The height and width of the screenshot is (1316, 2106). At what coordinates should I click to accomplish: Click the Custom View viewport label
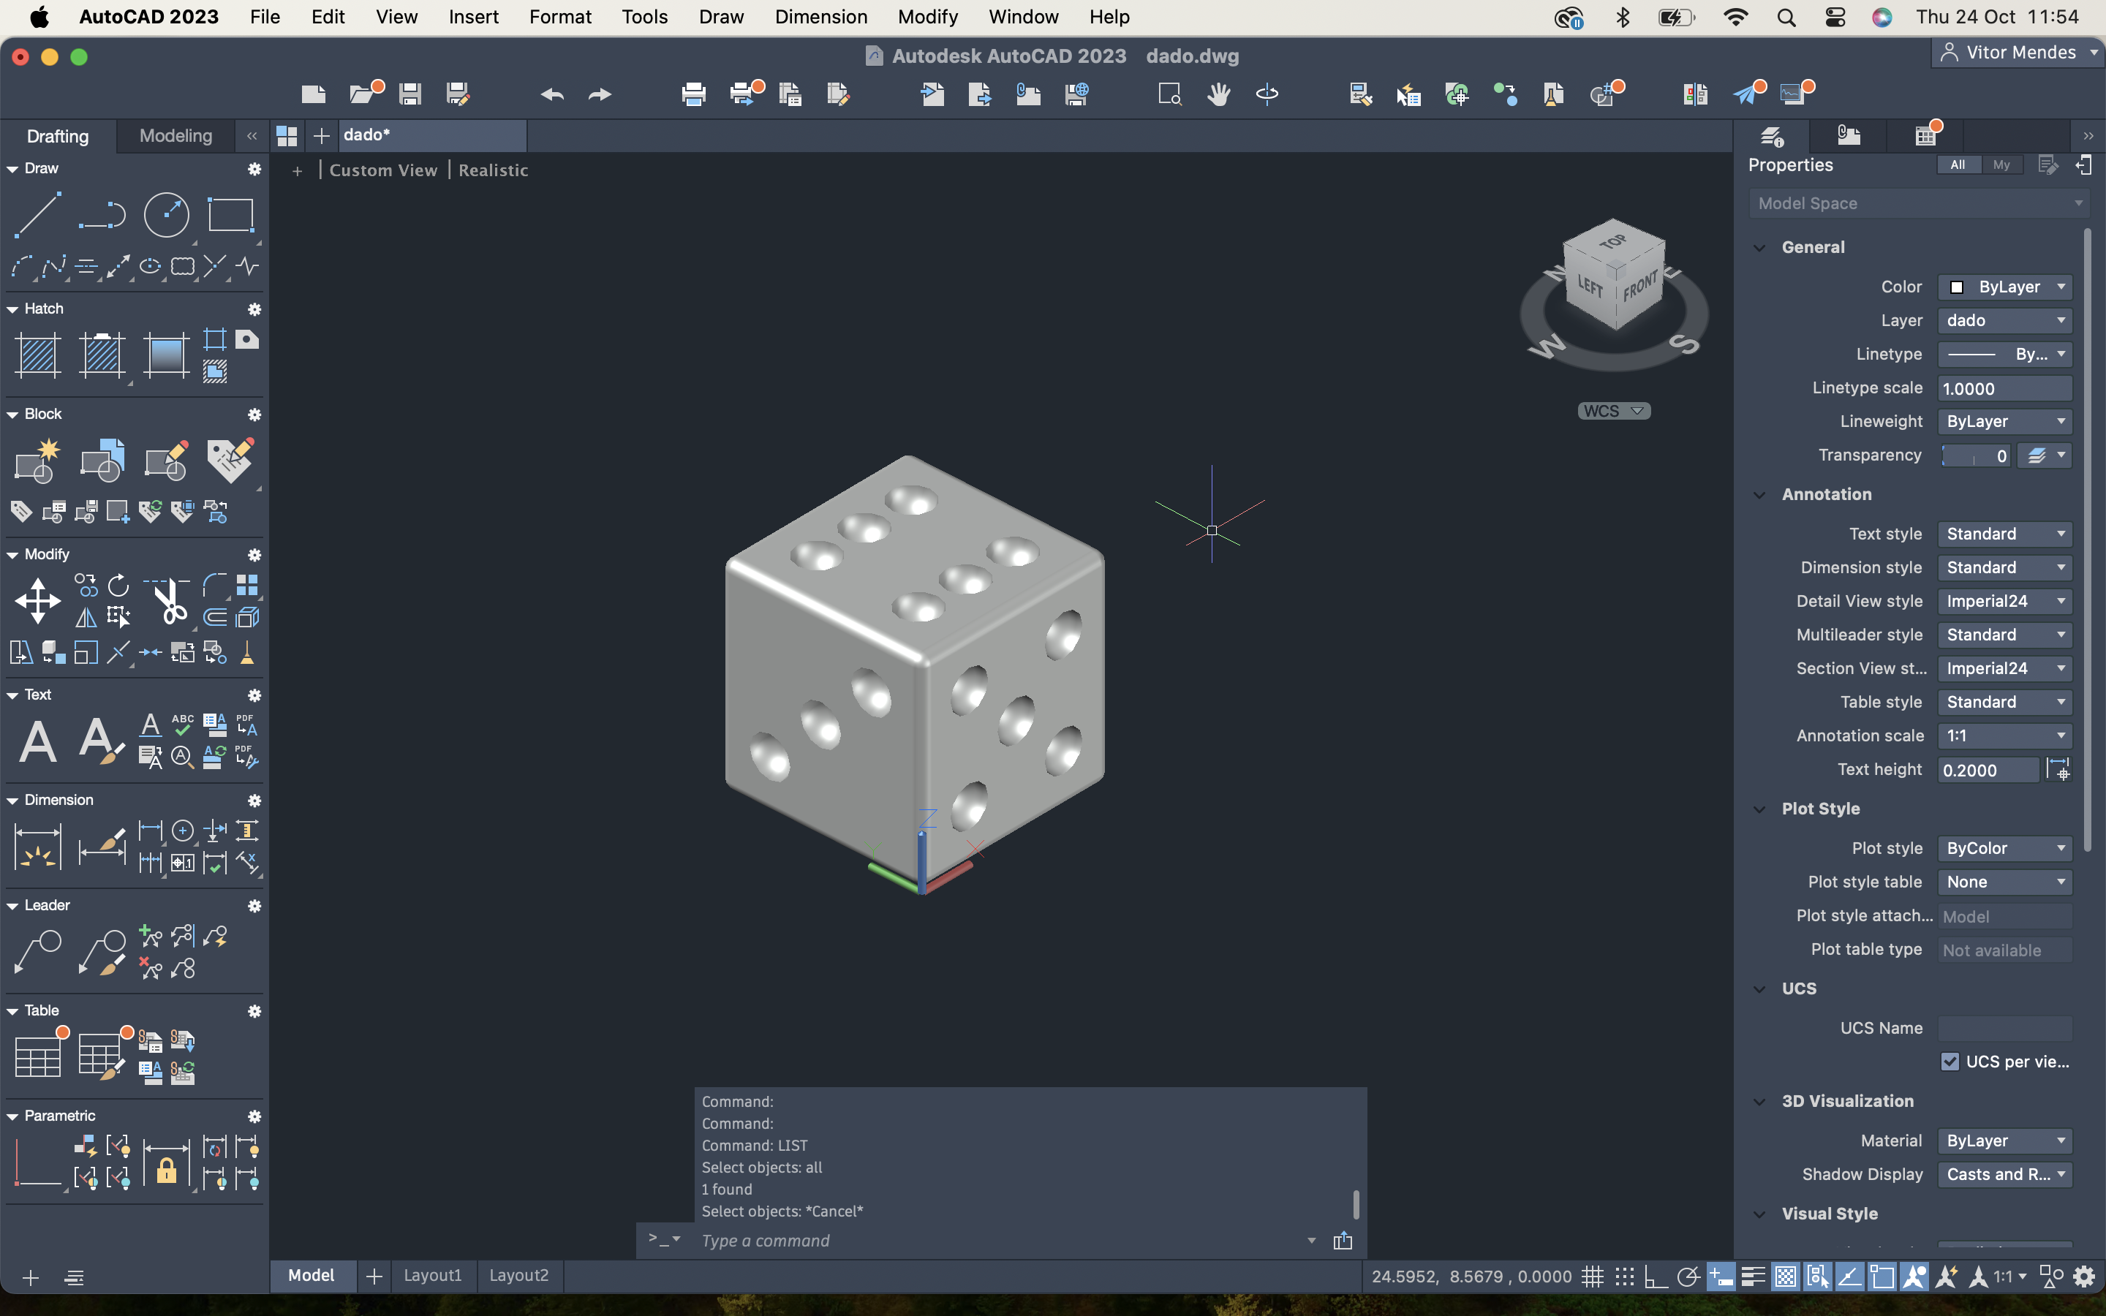[383, 170]
